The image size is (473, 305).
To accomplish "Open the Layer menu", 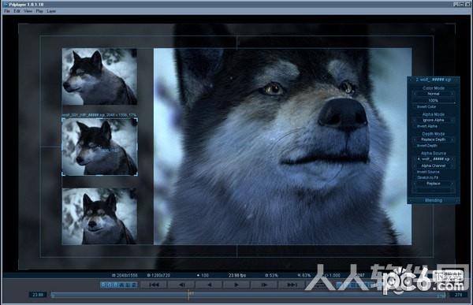I will [51, 11].
